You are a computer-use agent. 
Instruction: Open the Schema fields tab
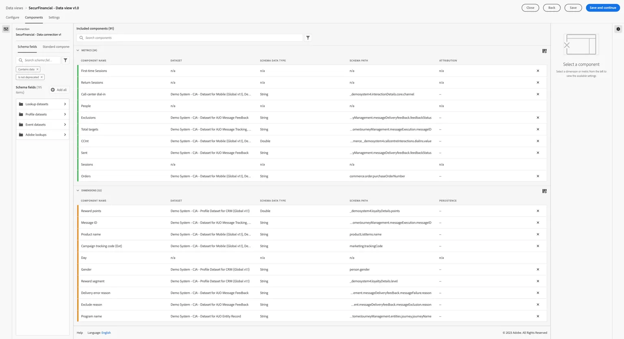pyautogui.click(x=27, y=47)
